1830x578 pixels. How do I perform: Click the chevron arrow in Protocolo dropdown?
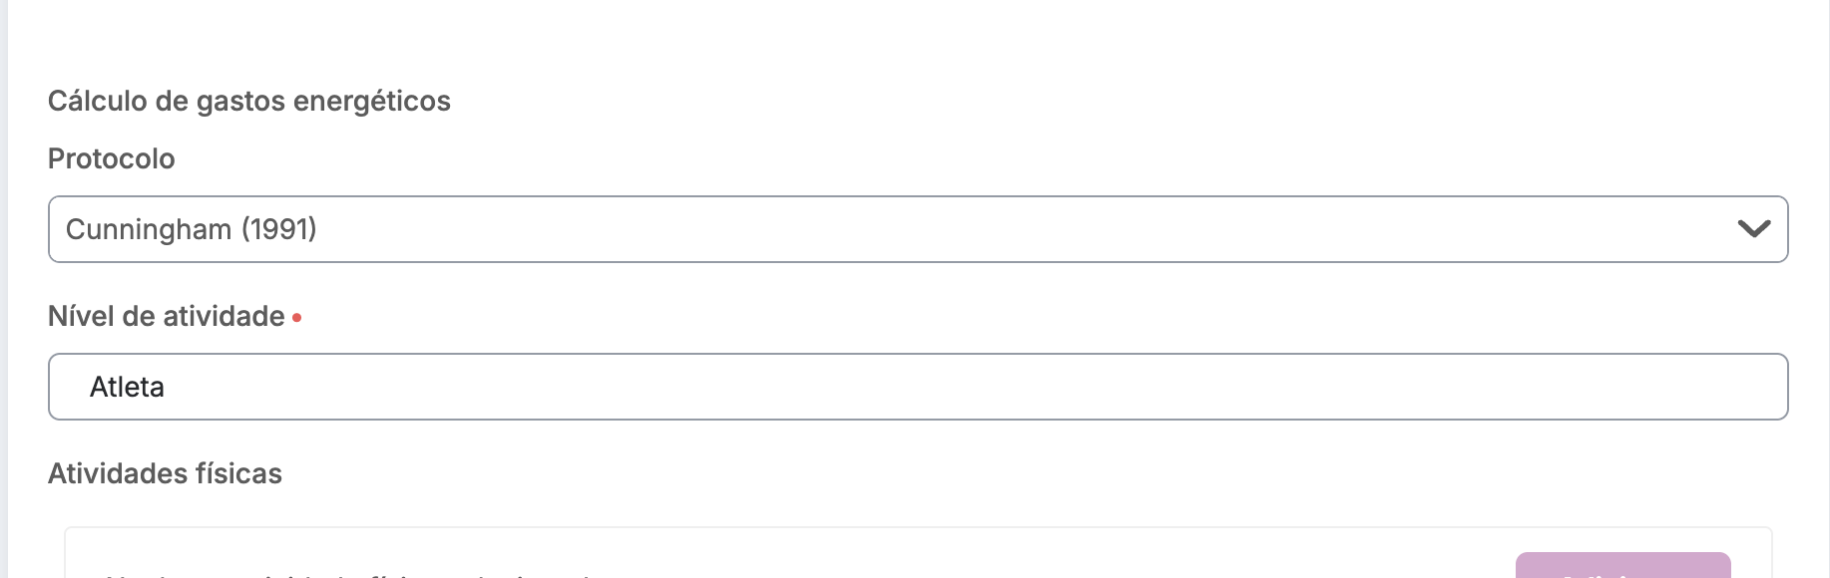point(1753,229)
